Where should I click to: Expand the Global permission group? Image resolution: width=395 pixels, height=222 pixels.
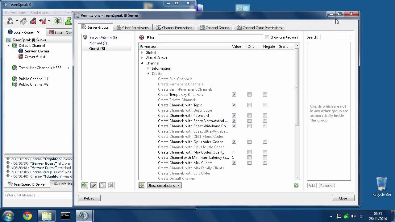[142, 53]
